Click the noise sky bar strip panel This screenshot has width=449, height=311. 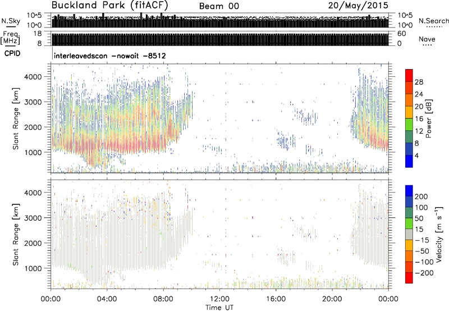(x=220, y=20)
